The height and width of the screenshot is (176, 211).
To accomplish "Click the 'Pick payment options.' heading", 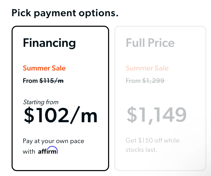I will click(x=65, y=13).
